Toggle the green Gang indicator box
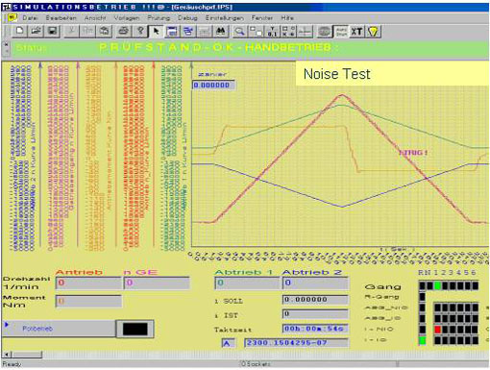 [437, 285]
